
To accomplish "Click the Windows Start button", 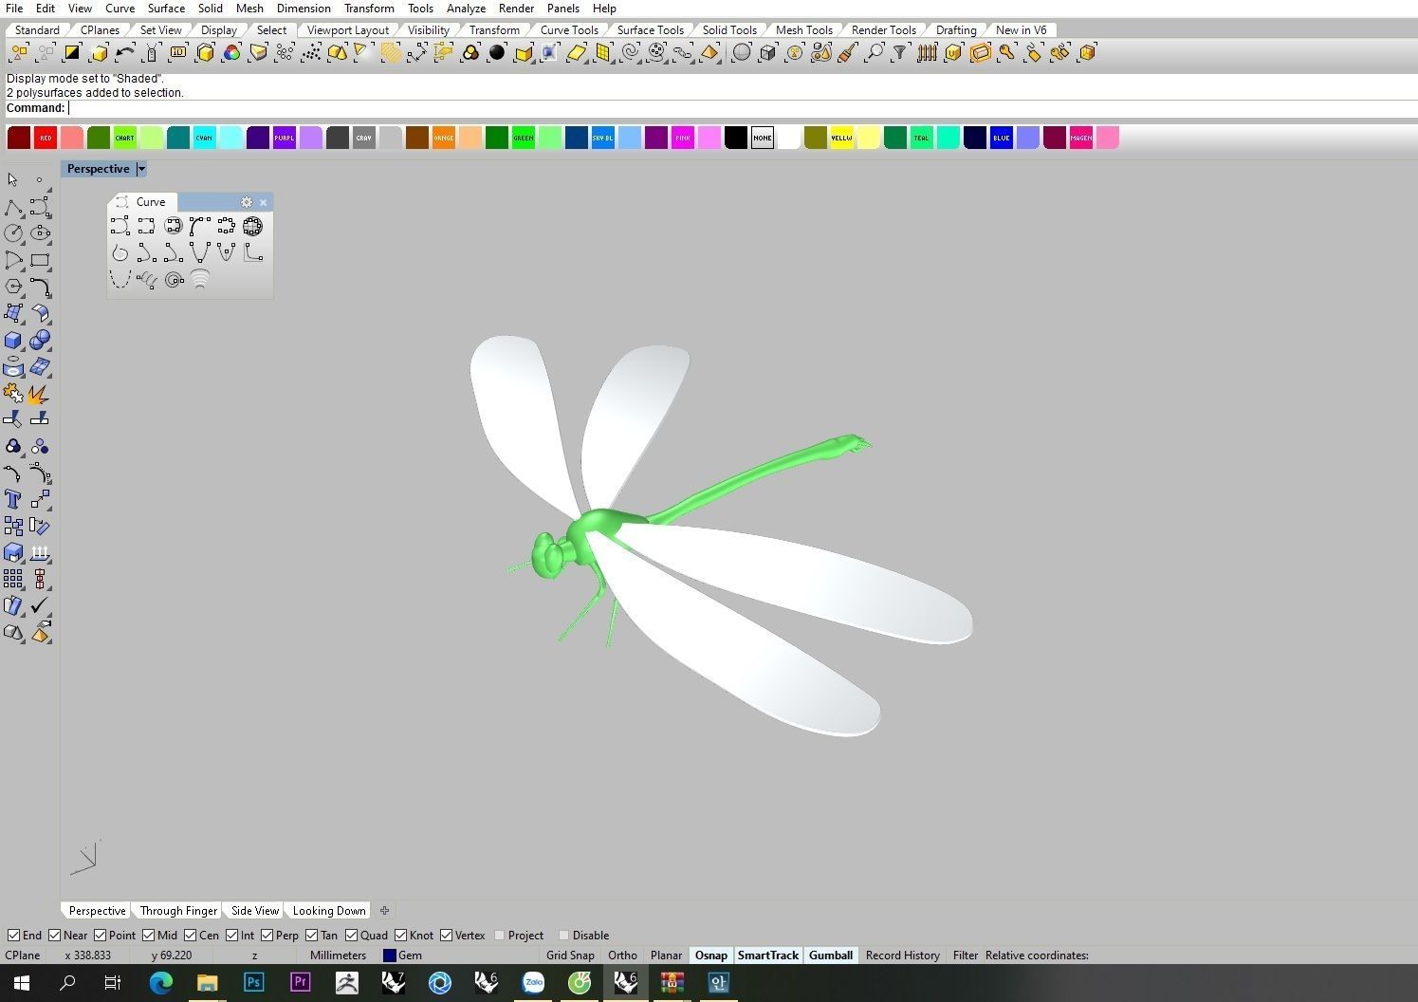I will 21,982.
